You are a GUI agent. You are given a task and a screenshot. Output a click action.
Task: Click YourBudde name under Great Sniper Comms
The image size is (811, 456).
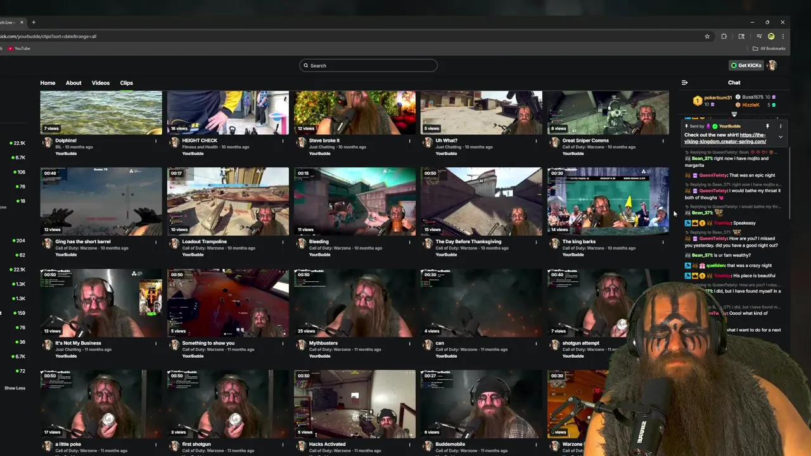click(573, 153)
